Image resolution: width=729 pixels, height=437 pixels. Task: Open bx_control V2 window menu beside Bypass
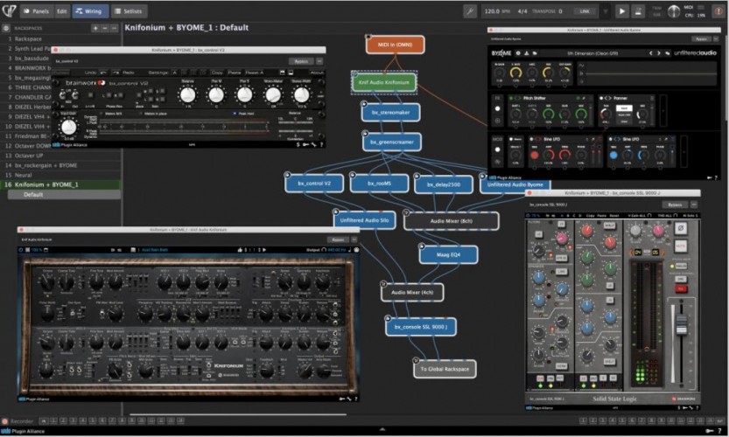click(x=319, y=61)
